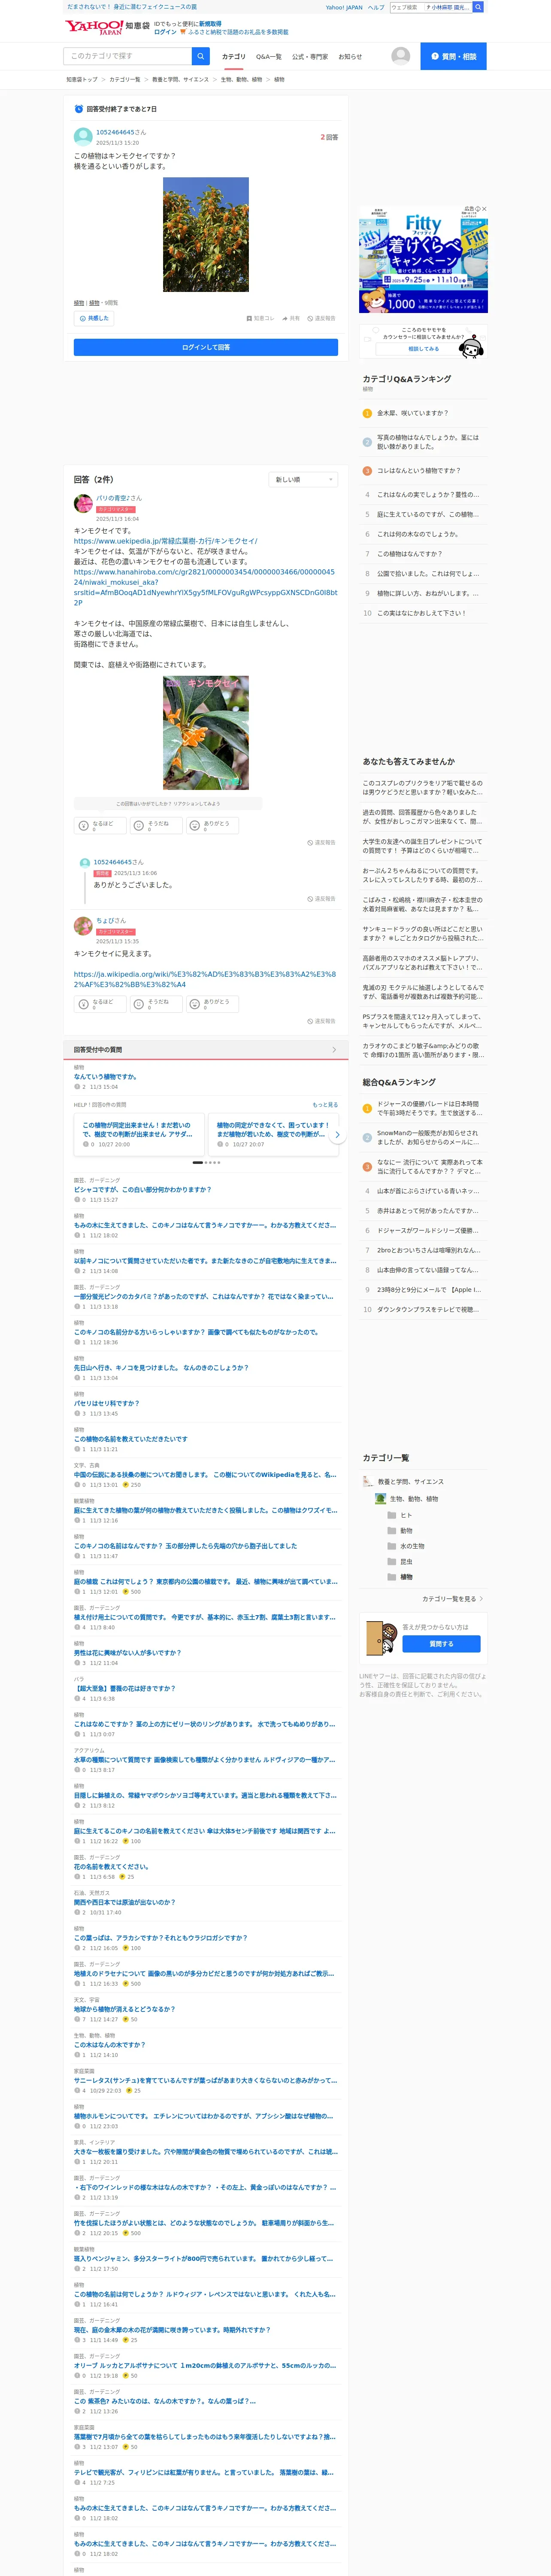Click the Yahoo! JAPAN logo
The image size is (551, 2576).
[93, 27]
